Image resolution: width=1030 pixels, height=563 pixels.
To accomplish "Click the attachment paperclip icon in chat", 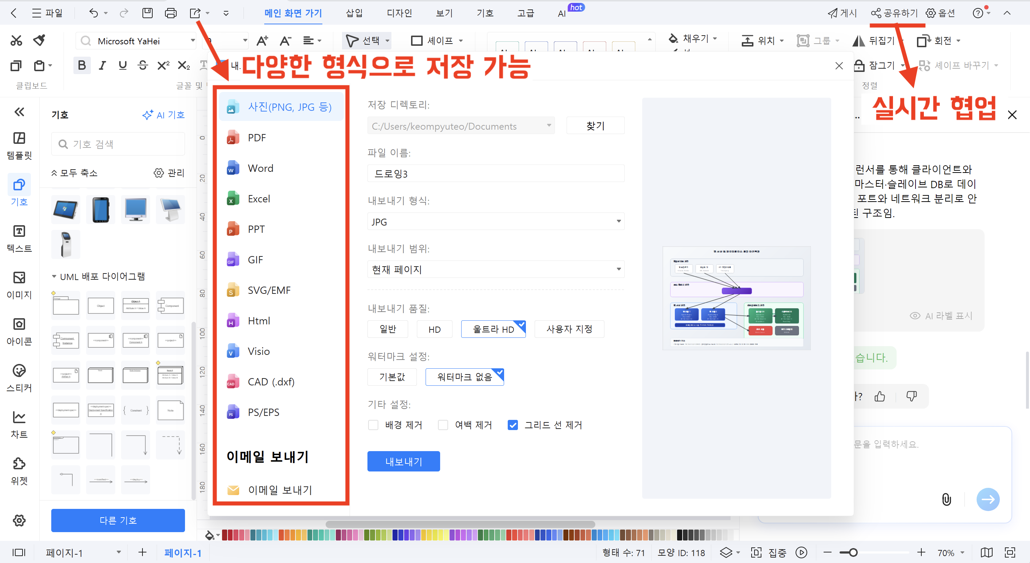I will coord(946,499).
